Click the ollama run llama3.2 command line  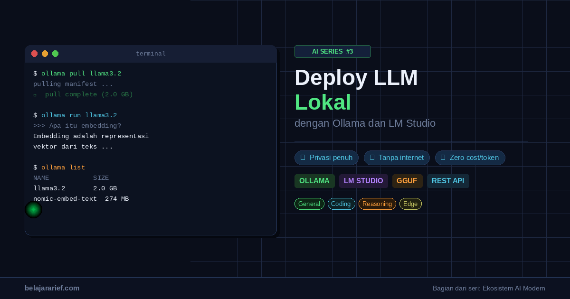pyautogui.click(x=75, y=115)
